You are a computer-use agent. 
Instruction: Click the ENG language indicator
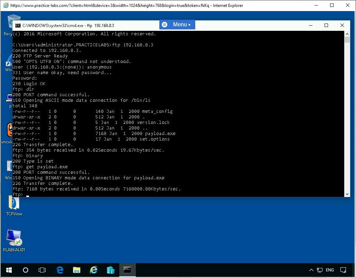(330, 270)
